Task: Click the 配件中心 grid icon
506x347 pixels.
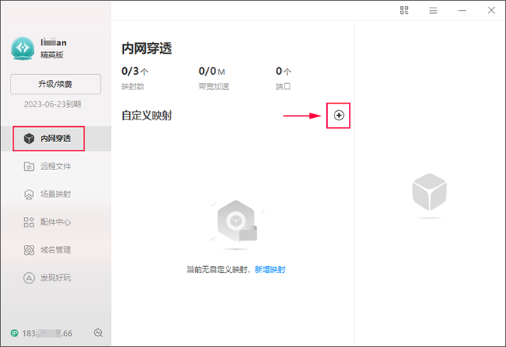Action: (x=29, y=222)
